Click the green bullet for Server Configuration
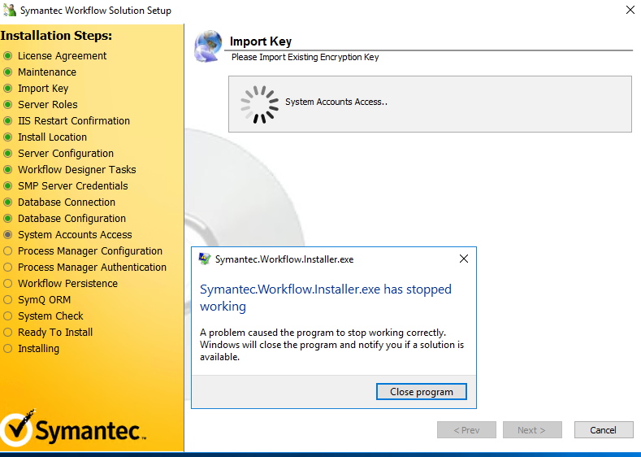Screen dimensions: 641x457 (8, 154)
